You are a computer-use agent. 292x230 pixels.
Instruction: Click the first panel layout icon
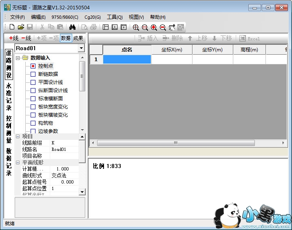tap(106, 27)
